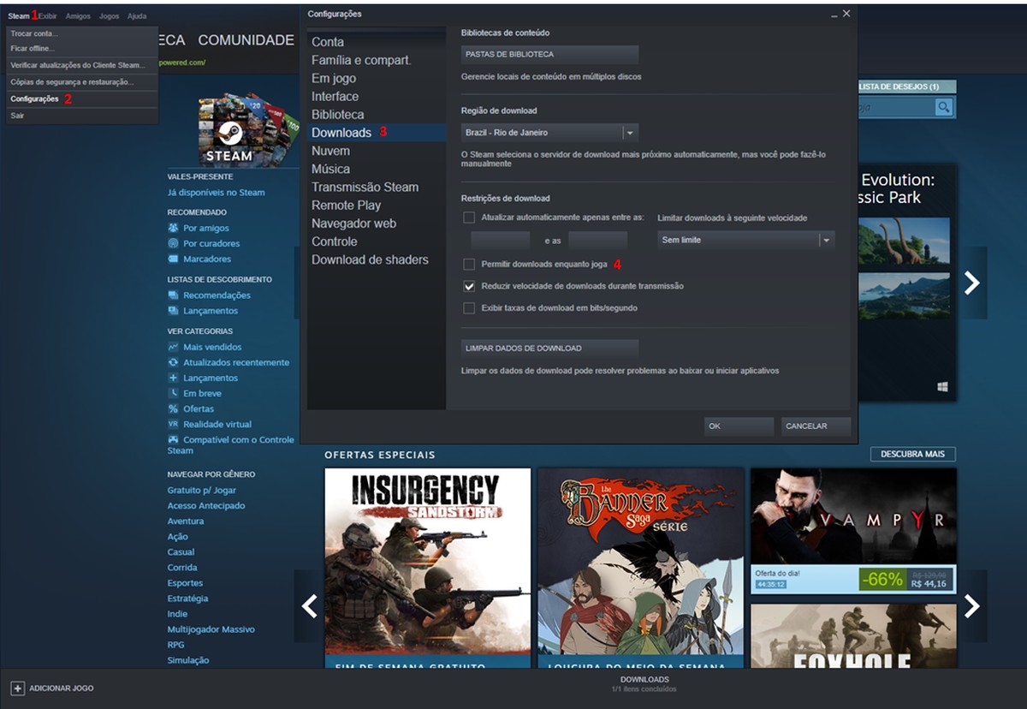Viewport: 1027px width, 709px height.
Task: Click the plus icon for Adicionar jogo
Action: coord(17,688)
